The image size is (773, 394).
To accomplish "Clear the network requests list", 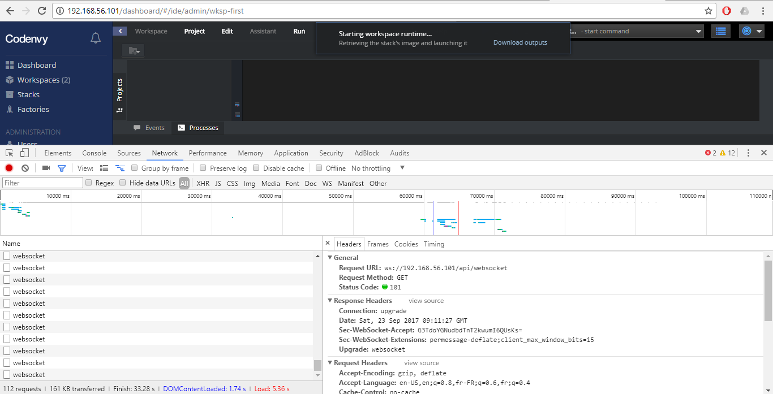I will [24, 168].
